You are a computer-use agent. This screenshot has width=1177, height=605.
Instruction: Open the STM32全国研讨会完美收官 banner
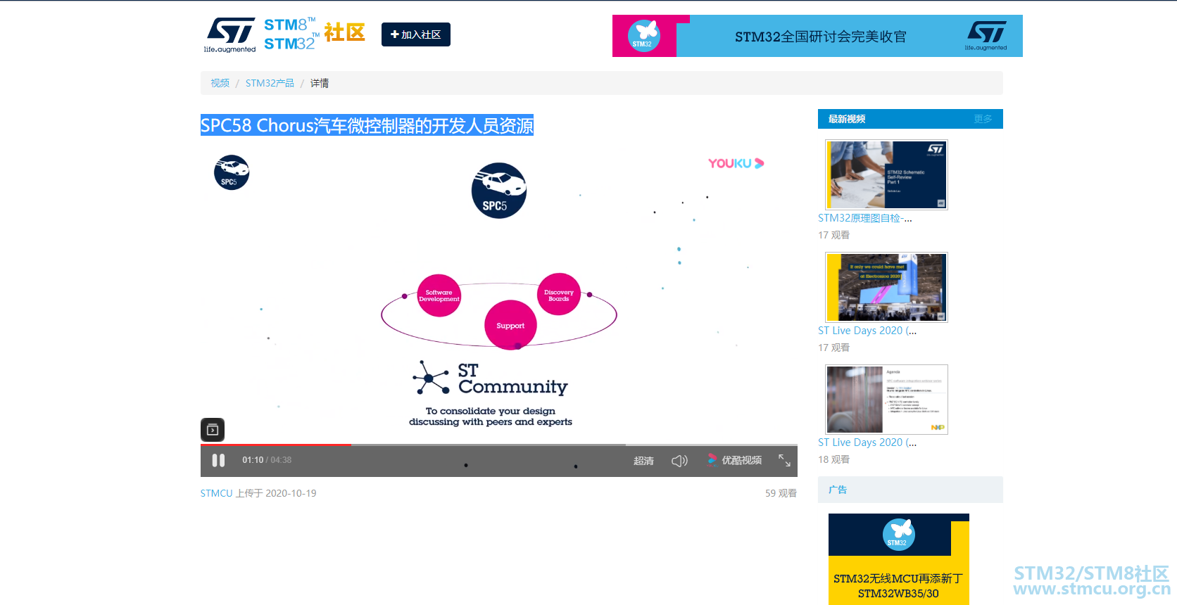pyautogui.click(x=817, y=36)
